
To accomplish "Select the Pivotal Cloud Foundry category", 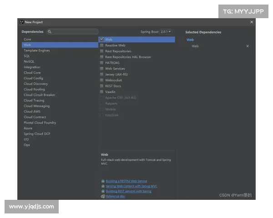I will coord(40,123).
